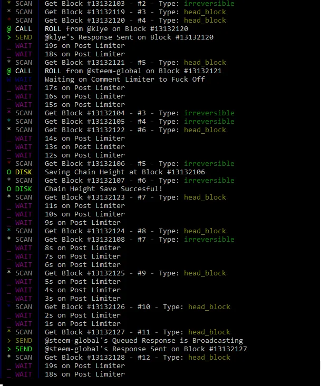Click the CALL label for block #13132121

pos(23,71)
